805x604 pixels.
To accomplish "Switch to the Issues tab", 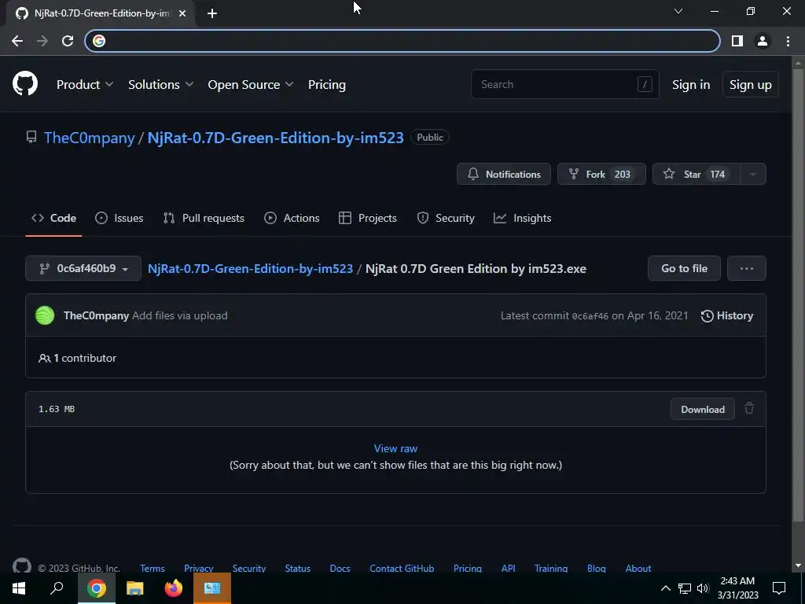I will point(119,218).
